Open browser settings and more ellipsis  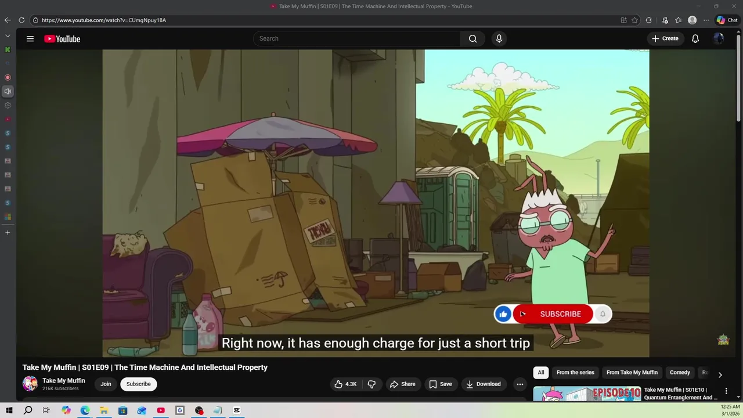point(706,20)
